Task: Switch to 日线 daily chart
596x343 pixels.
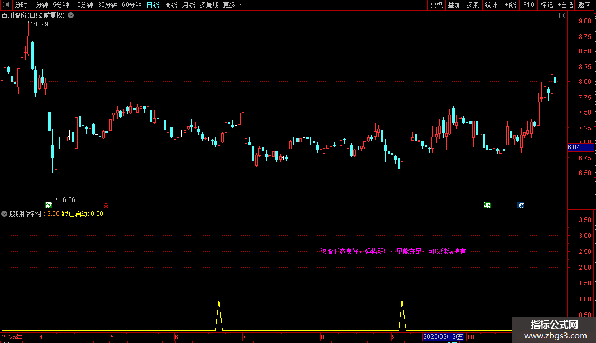Action: 153,5
